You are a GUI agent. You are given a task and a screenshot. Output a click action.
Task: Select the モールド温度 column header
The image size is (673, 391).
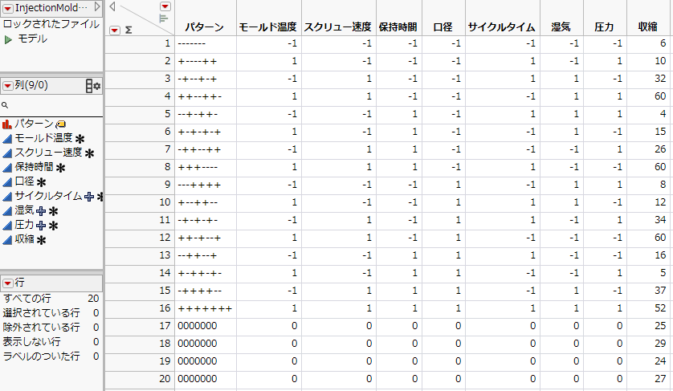click(x=267, y=27)
